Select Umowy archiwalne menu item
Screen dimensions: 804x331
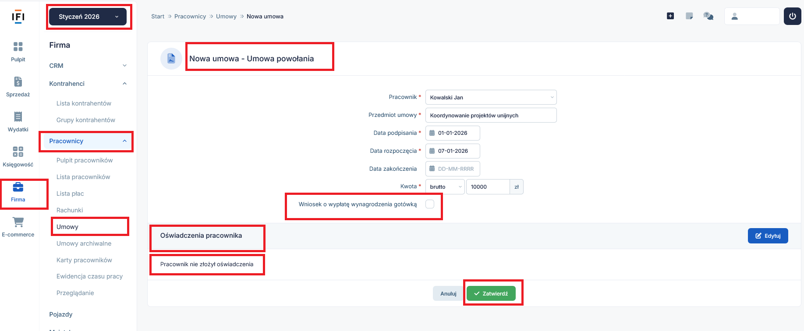coord(84,243)
